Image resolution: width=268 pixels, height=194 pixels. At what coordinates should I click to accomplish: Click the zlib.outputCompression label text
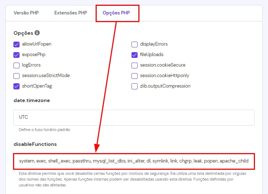(x=165, y=86)
